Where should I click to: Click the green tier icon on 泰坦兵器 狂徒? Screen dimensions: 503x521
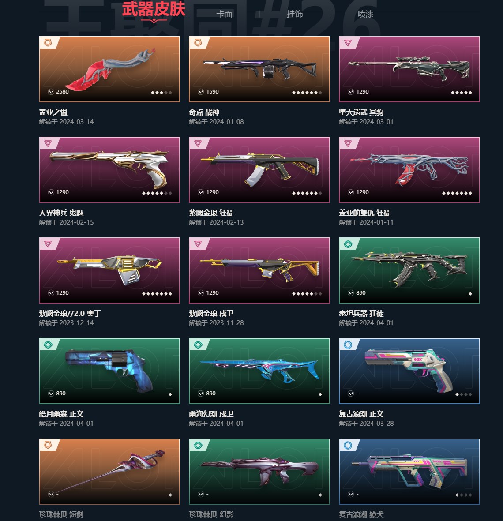pos(348,244)
